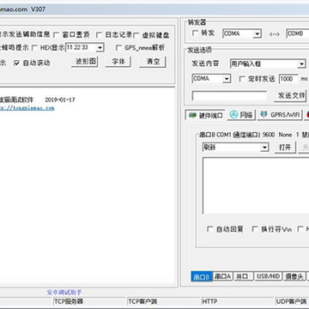The height and width of the screenshot is (309, 309).
Task: Click the 波形图 button
Action: [x=85, y=62]
